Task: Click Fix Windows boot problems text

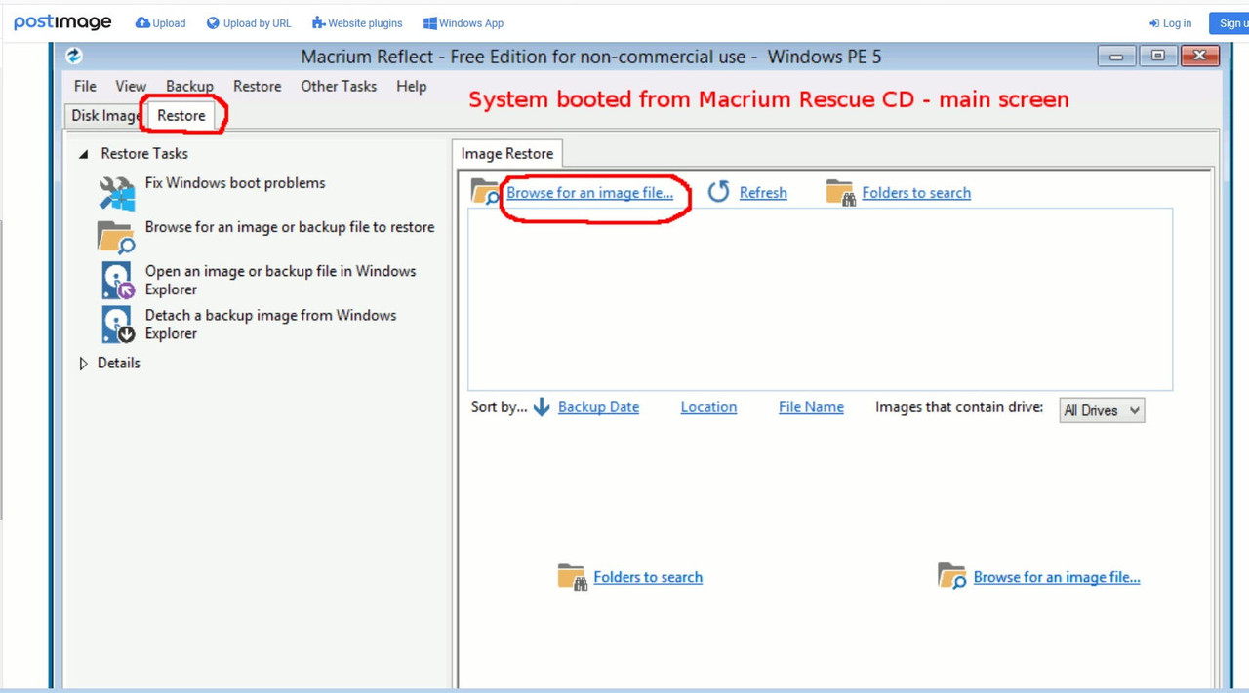Action: pyautogui.click(x=235, y=183)
